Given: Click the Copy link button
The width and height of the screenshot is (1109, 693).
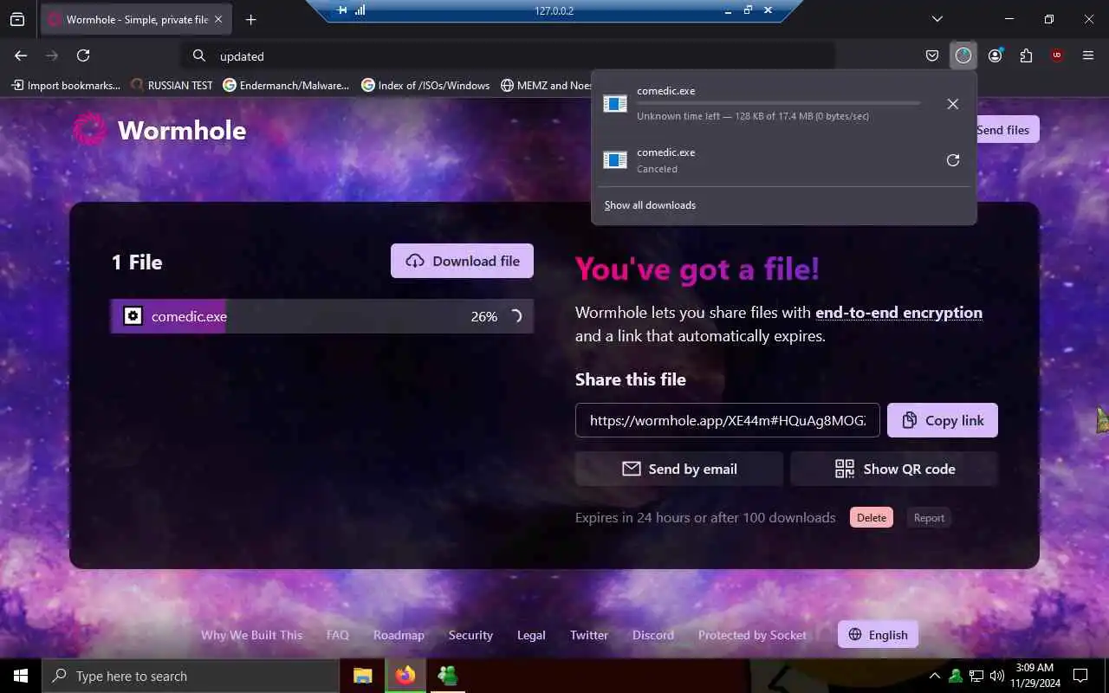Looking at the screenshot, I should coord(943,420).
